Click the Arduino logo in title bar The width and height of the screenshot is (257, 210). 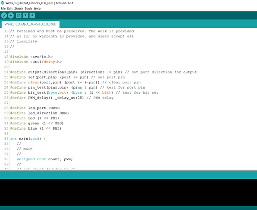point(3,3)
